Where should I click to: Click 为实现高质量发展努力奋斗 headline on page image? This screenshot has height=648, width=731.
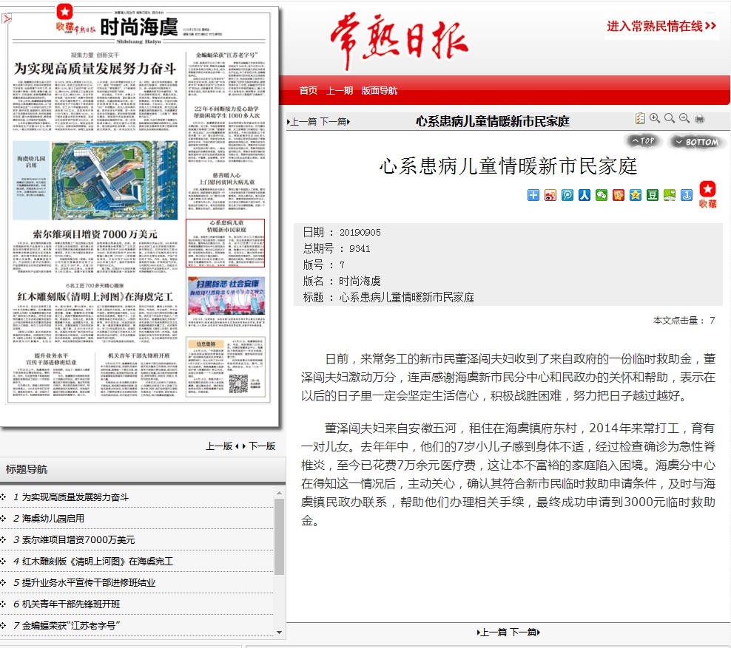pyautogui.click(x=95, y=69)
